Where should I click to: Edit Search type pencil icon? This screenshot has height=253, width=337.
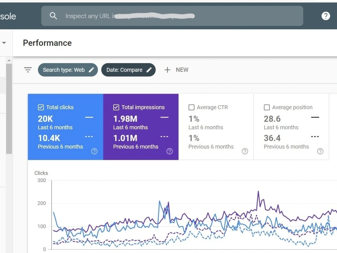[x=91, y=70]
